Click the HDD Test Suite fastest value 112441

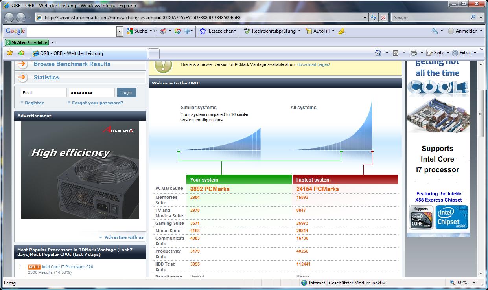[x=304, y=264]
